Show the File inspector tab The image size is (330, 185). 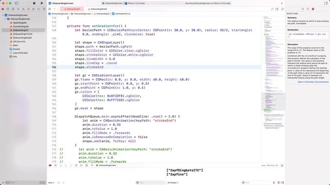pos(303,9)
